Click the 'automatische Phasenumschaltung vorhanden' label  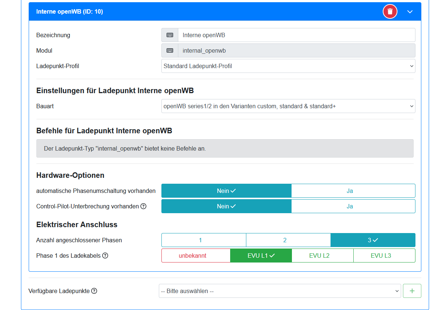tap(96, 191)
